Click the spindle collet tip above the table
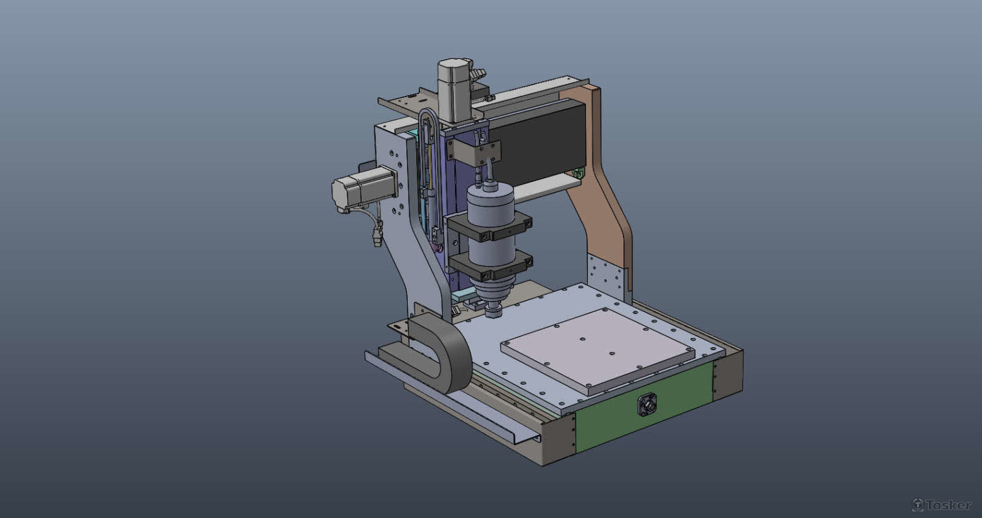Screen dimensions: 982x518 (x=493, y=313)
